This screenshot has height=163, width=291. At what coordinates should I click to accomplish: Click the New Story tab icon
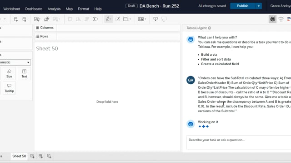[x=49, y=156]
